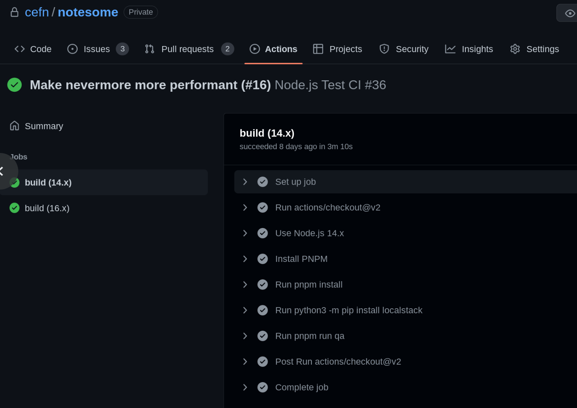Expand the Run pnpm install step
577x408 pixels.
(245, 285)
